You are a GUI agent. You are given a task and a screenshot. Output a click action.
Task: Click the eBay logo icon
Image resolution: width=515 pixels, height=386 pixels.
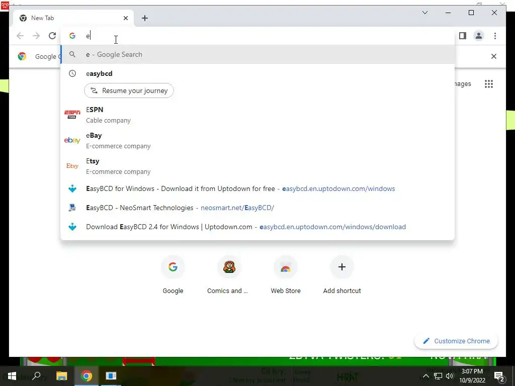72,141
